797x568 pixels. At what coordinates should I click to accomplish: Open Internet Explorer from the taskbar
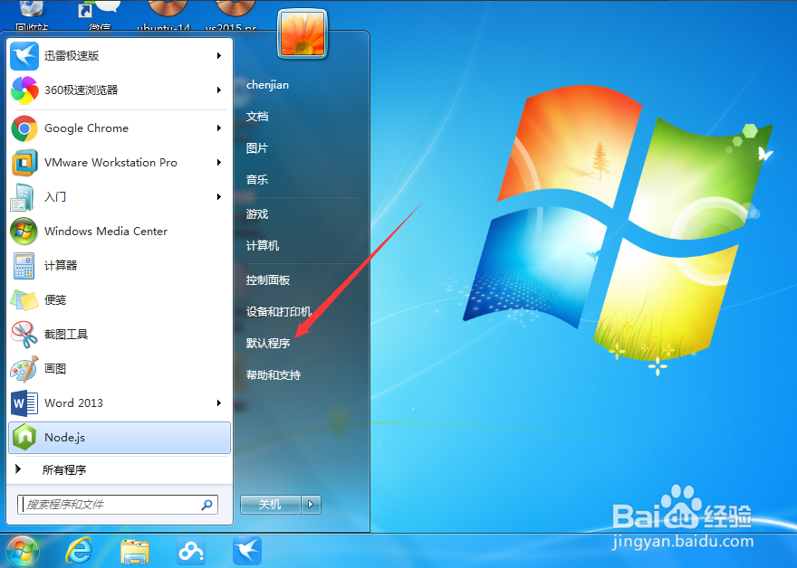click(x=80, y=551)
